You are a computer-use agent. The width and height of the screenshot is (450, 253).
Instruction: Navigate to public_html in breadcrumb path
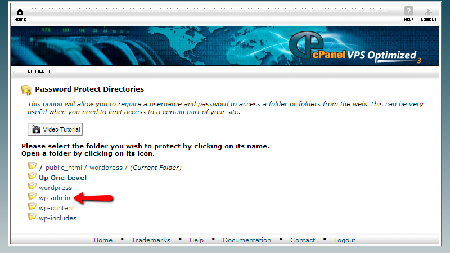(x=64, y=168)
